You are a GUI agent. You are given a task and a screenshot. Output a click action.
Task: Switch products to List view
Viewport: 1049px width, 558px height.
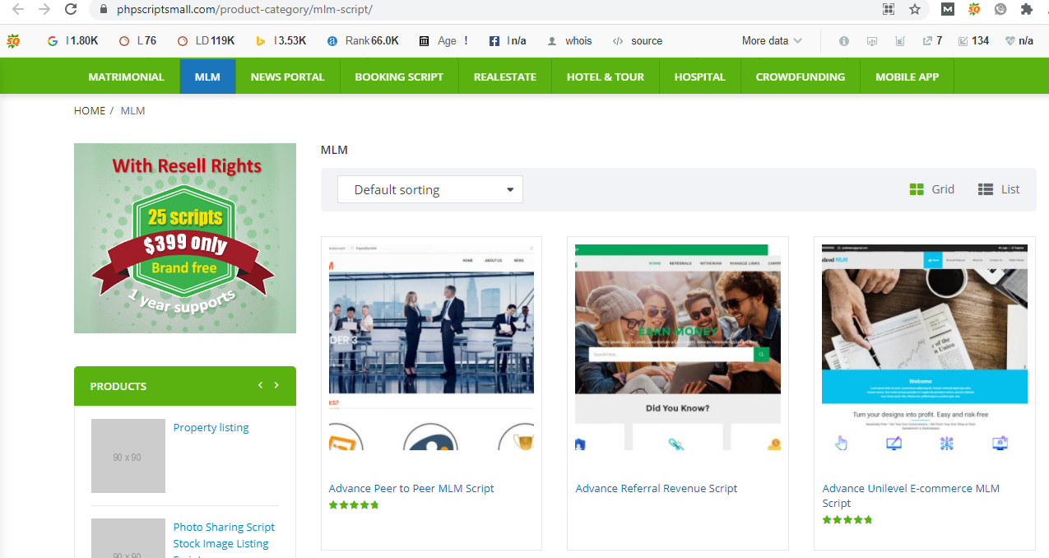click(998, 188)
